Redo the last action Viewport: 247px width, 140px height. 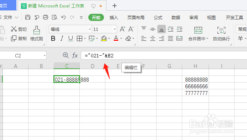72,17
